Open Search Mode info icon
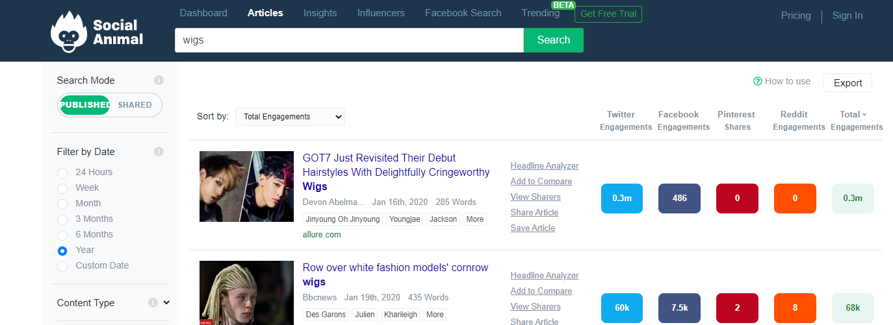893x325 pixels. [159, 80]
